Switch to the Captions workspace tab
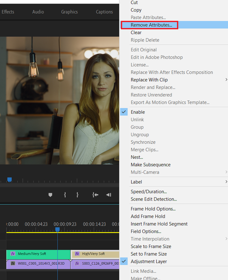This screenshot has width=228, height=280. click(104, 12)
